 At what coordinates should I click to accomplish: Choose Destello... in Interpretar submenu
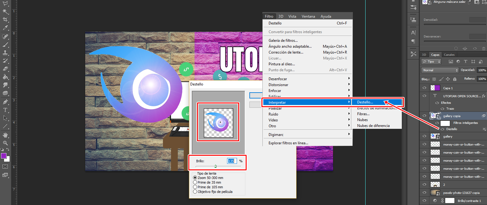coord(377,102)
